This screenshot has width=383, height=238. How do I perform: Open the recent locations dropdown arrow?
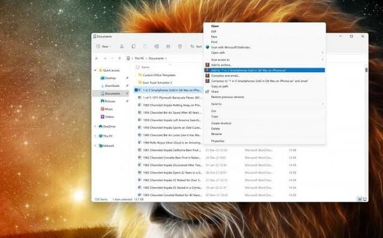click(112, 59)
